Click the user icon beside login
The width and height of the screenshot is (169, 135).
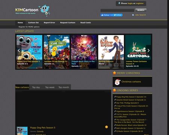coord(119,3)
